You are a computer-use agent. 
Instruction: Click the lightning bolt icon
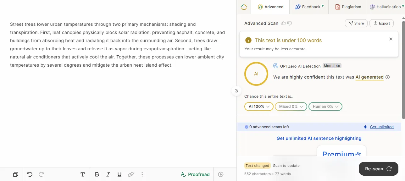365,127
